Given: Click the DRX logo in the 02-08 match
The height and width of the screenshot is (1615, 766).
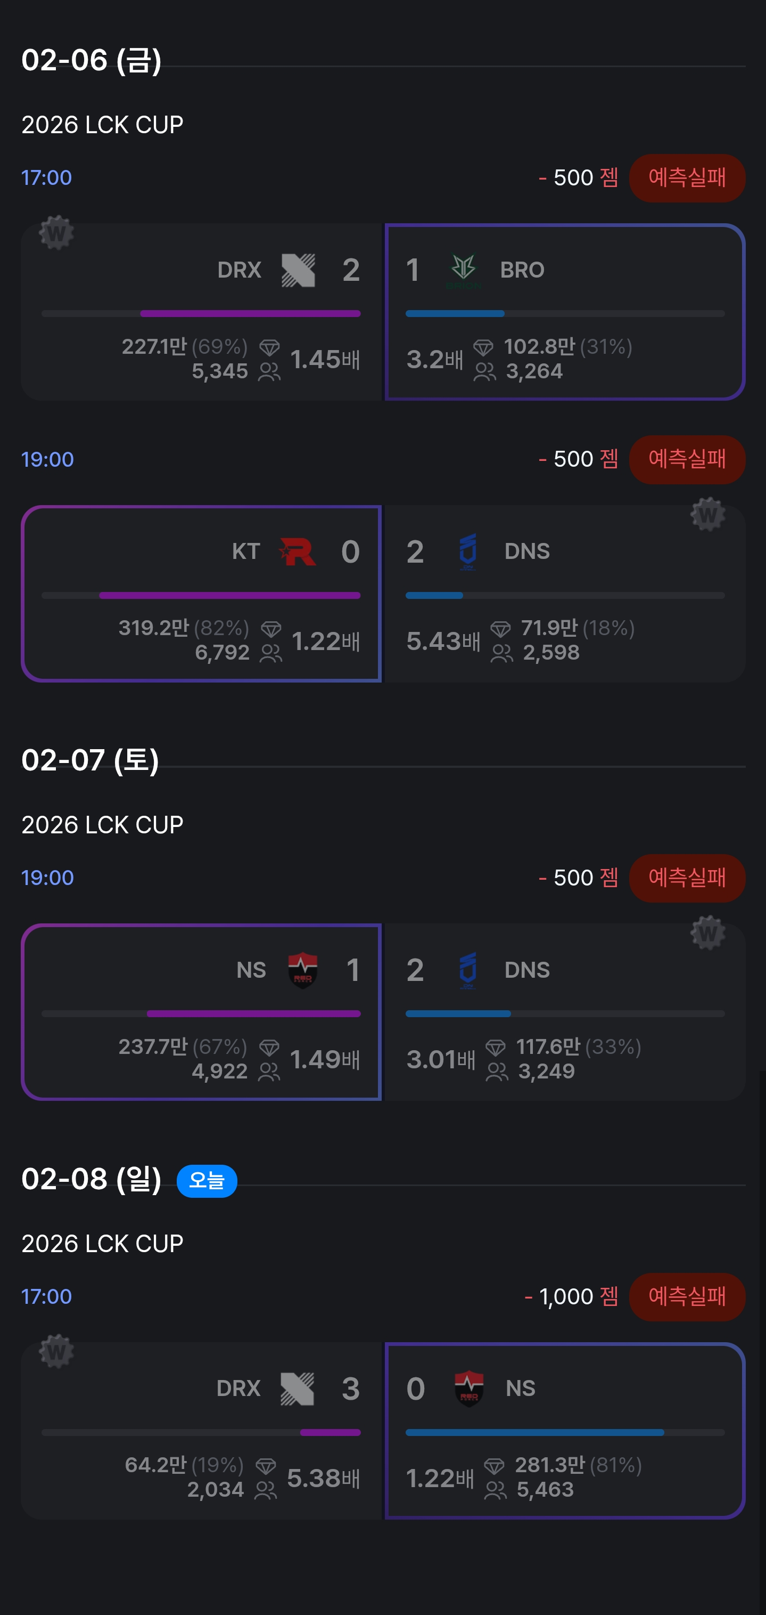Looking at the screenshot, I should (298, 1389).
